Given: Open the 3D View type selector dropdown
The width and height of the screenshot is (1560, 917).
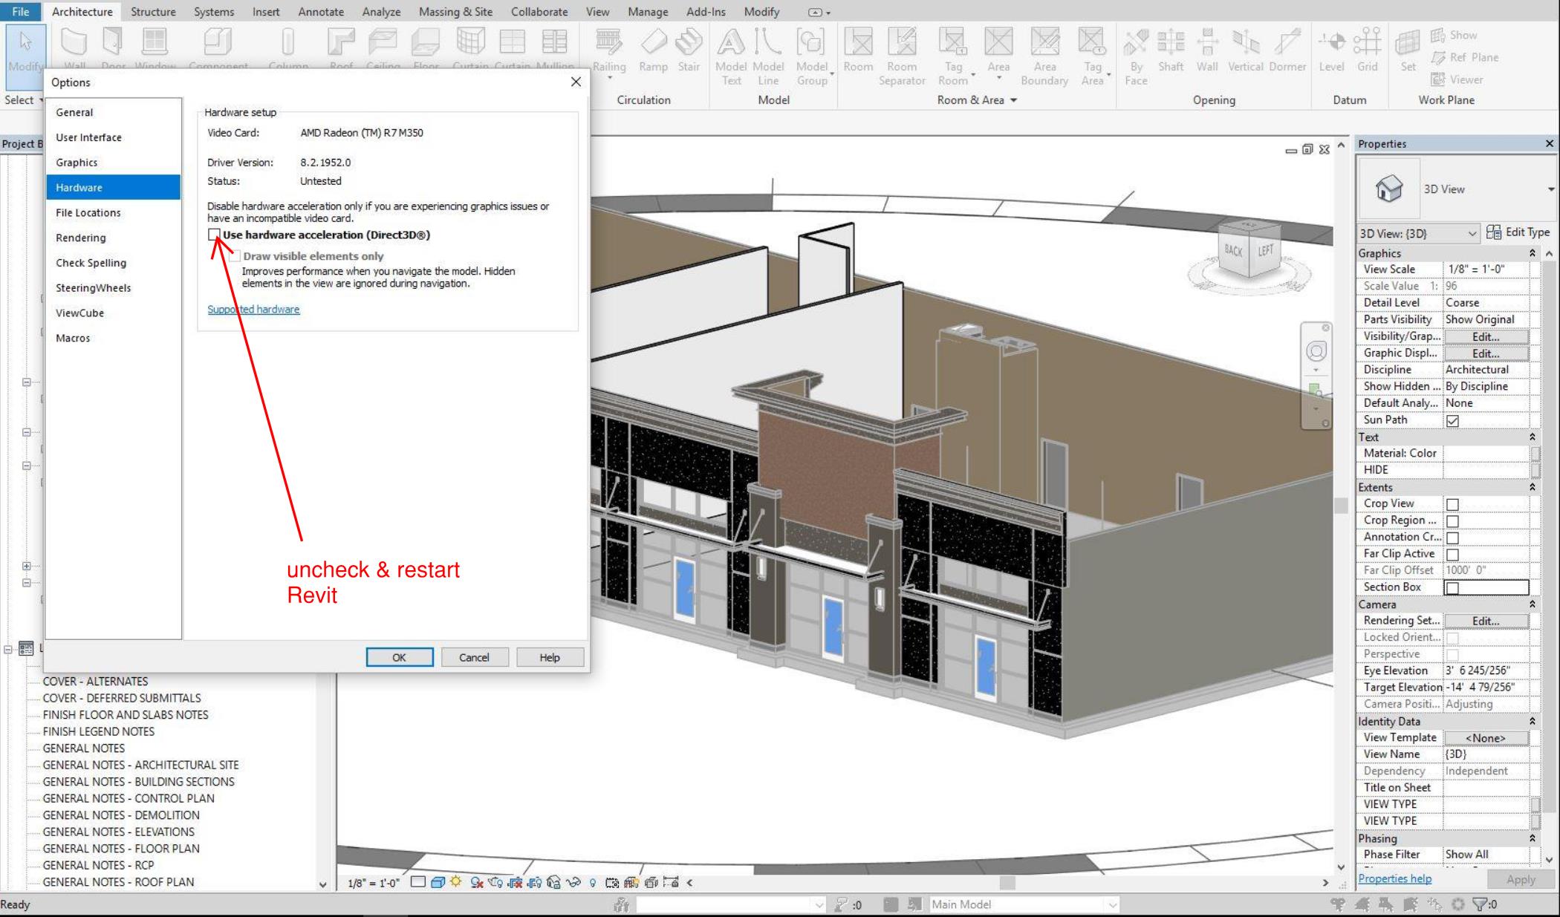Looking at the screenshot, I should pyautogui.click(x=1550, y=189).
